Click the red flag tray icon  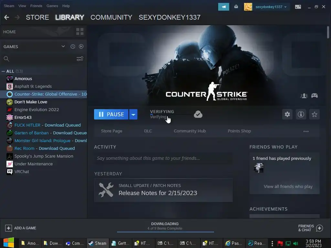click(x=280, y=243)
